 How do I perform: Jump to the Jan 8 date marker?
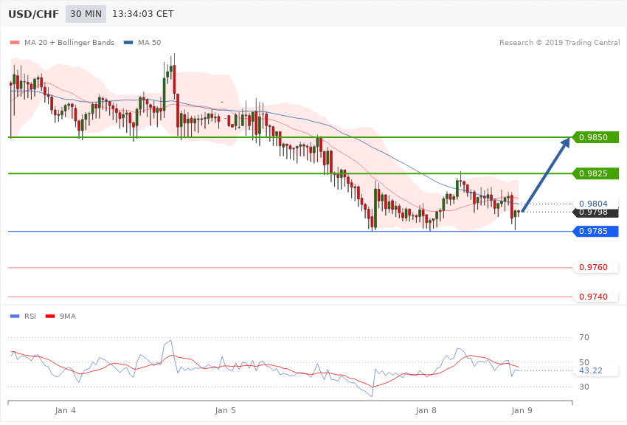pos(426,410)
